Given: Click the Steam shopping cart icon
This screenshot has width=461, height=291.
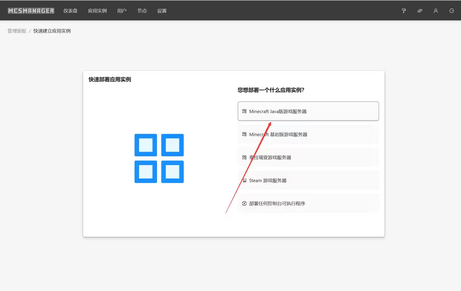Looking at the screenshot, I should 244,181.
